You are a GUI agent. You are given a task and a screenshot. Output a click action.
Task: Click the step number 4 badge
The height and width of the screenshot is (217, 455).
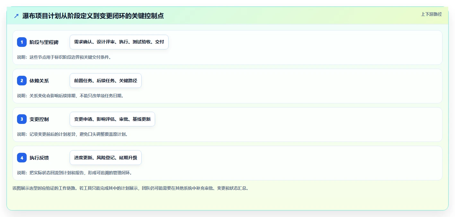[x=22, y=158]
